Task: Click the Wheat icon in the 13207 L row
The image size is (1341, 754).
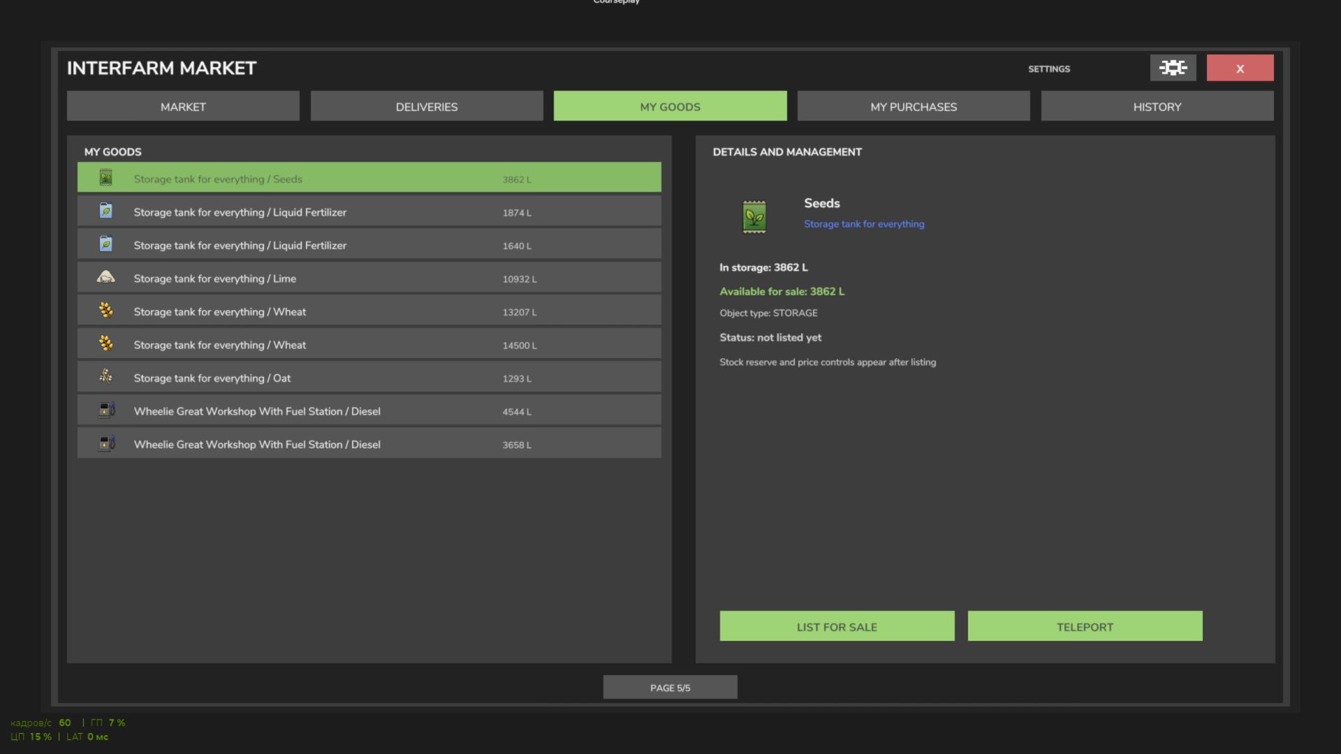Action: tap(105, 311)
